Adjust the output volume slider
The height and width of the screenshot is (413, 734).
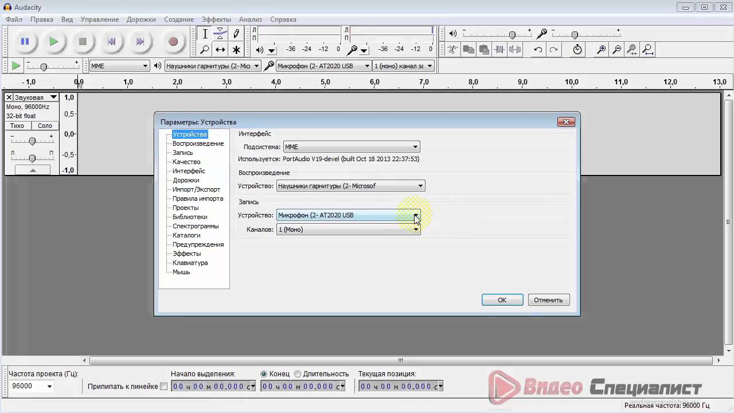pyautogui.click(x=497, y=34)
